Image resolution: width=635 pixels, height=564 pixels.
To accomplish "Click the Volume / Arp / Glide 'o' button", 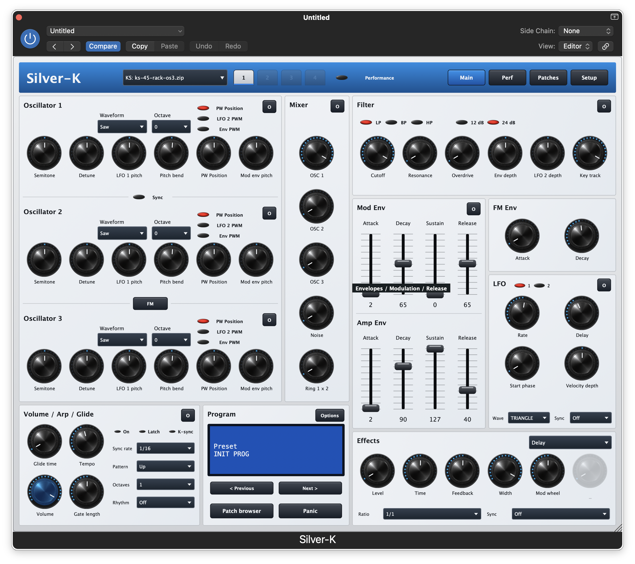I will pos(188,415).
